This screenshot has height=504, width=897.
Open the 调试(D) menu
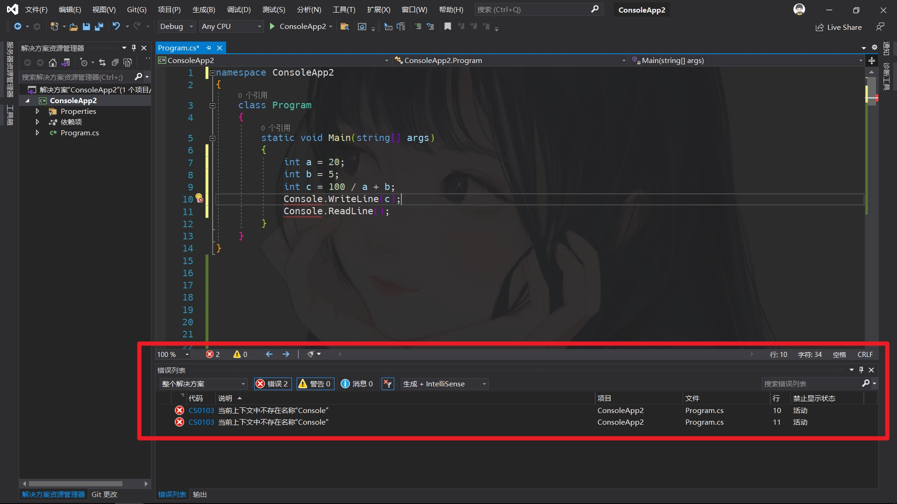(239, 10)
